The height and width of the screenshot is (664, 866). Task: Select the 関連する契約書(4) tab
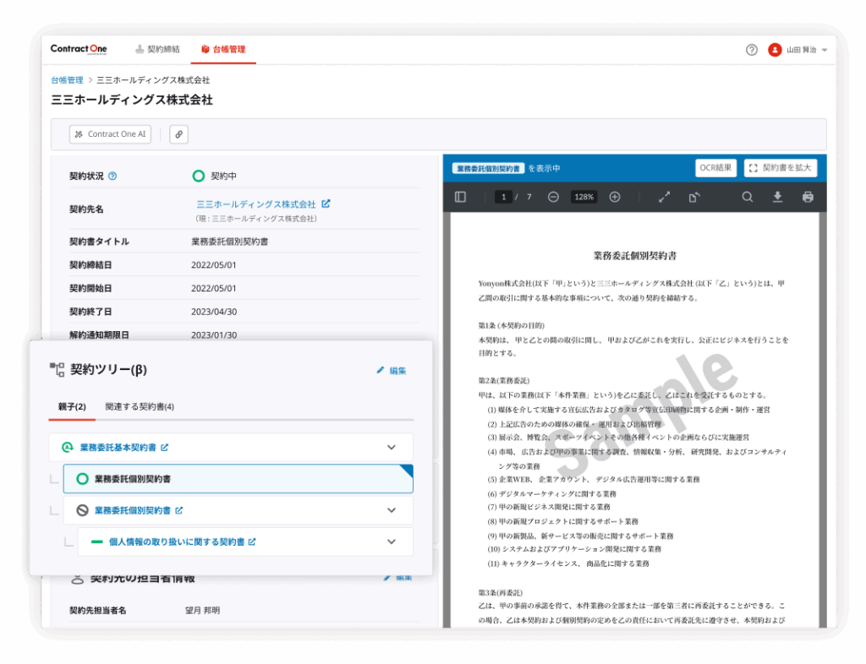tap(140, 407)
